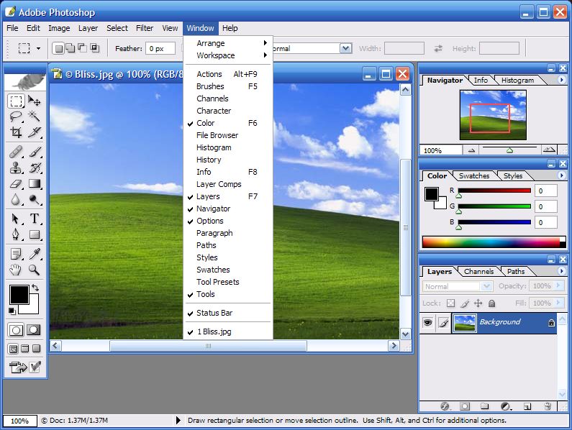Viewport: 572px width, 430px height.
Task: Click trash icon in Layers panel
Action: pyautogui.click(x=548, y=406)
